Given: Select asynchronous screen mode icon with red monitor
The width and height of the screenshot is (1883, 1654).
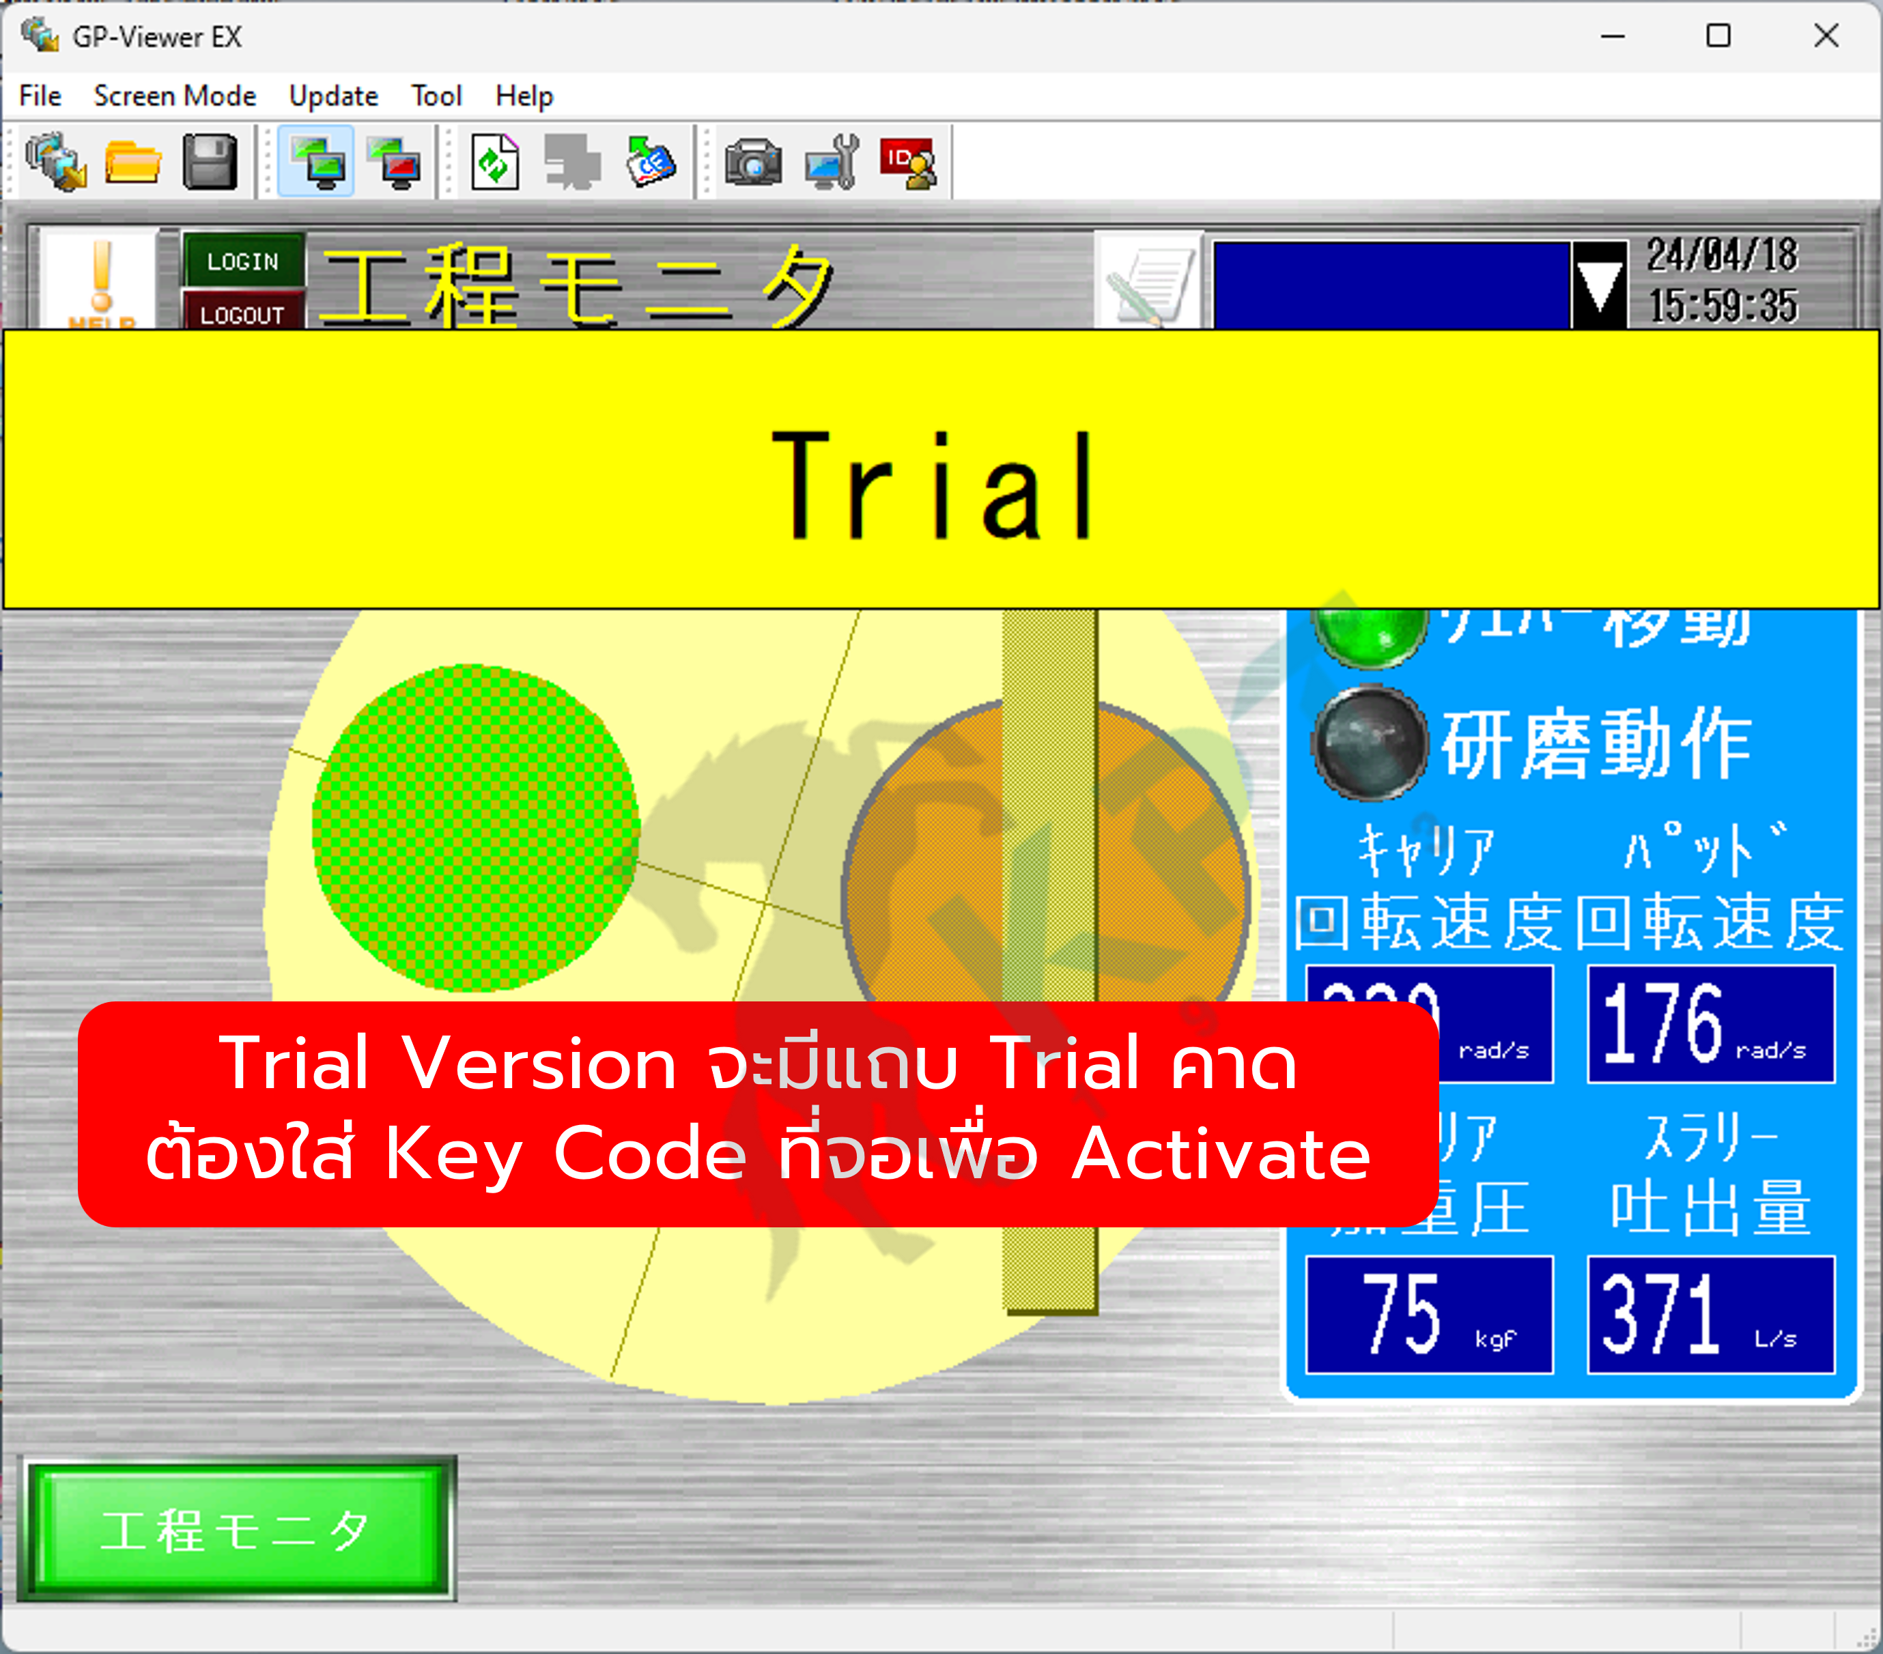Looking at the screenshot, I should pos(395,162).
